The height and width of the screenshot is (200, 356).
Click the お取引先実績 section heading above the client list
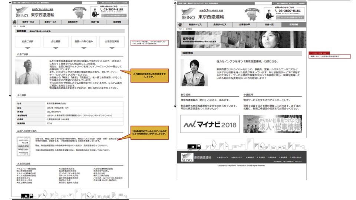click(x=24, y=163)
